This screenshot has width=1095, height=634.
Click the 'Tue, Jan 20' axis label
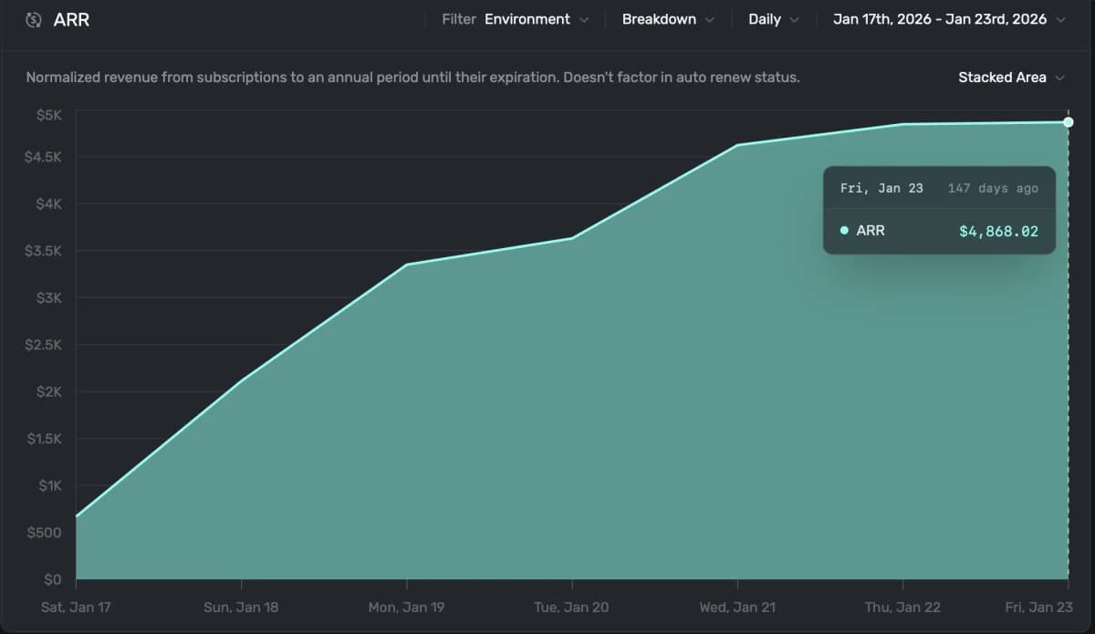coord(572,607)
